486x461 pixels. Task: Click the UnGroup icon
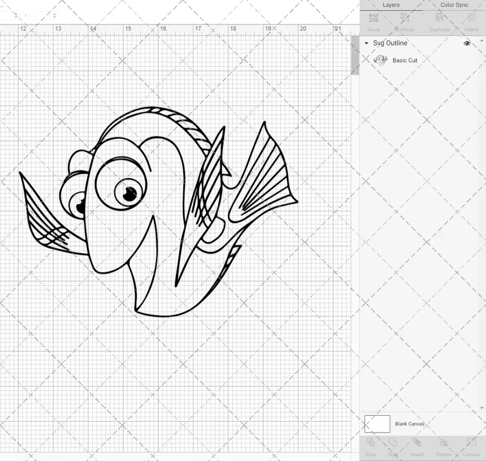point(405,21)
